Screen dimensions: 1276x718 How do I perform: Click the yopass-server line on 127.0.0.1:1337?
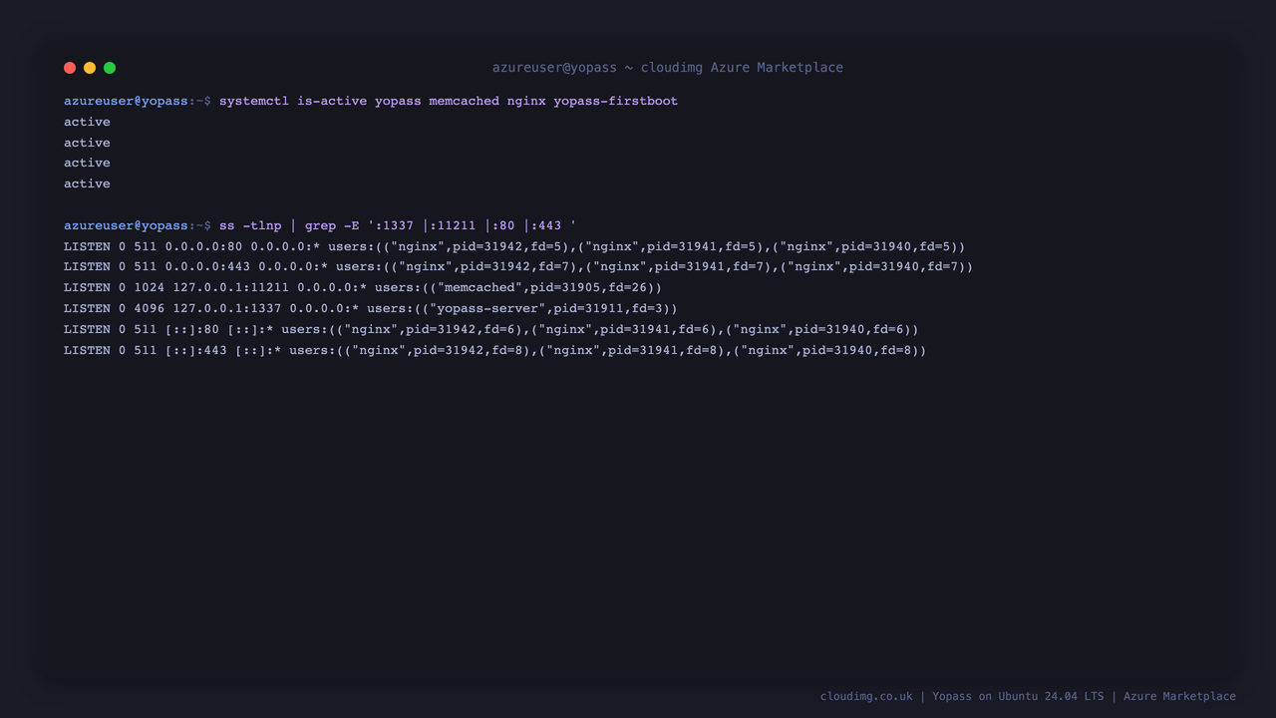click(371, 308)
